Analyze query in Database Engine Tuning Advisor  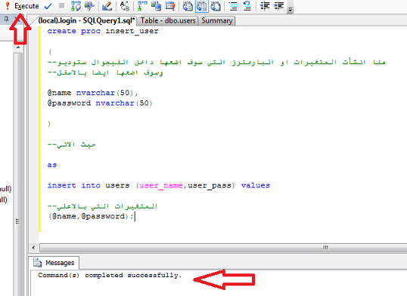89,6
